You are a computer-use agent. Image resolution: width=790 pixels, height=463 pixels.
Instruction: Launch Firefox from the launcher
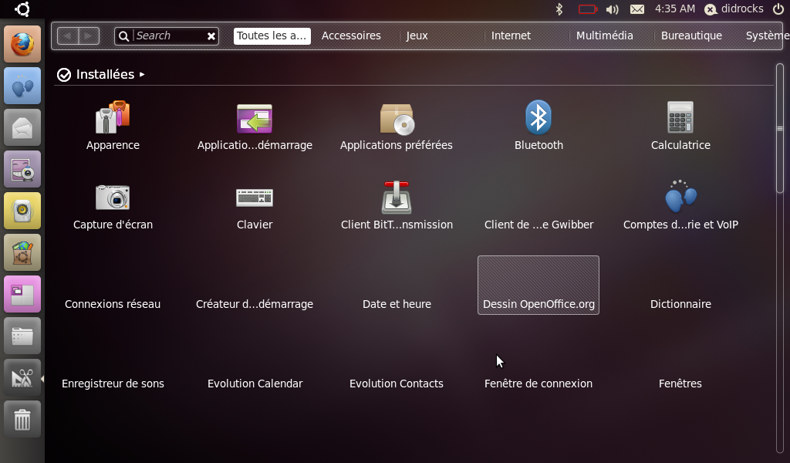point(22,43)
